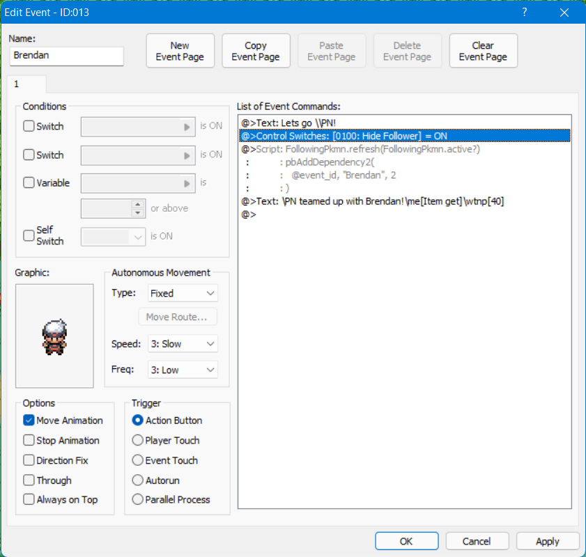Click the Name field containing Brendan

click(x=66, y=56)
